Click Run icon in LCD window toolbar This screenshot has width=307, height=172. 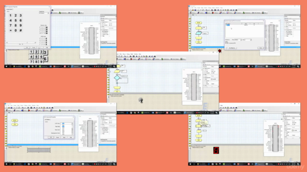point(34,107)
